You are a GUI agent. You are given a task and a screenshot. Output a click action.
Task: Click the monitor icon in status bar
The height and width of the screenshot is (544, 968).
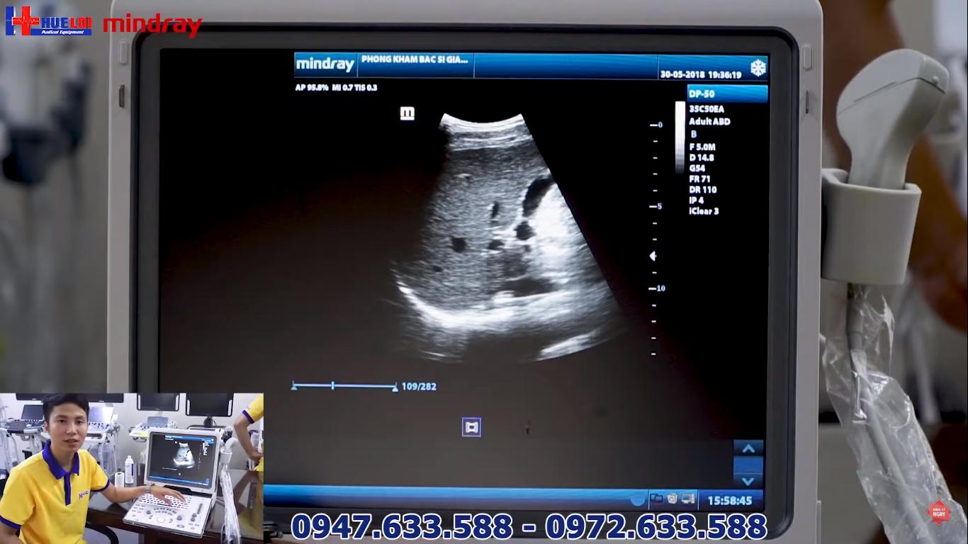pos(687,499)
